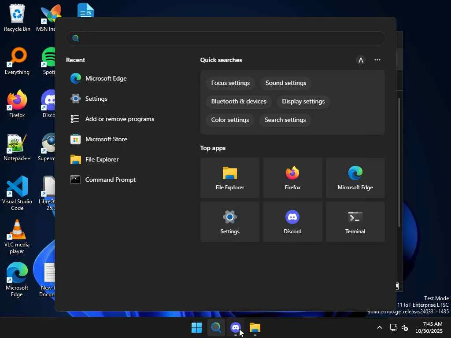451x338 pixels.
Task: Click inside the search input box
Action: point(225,38)
